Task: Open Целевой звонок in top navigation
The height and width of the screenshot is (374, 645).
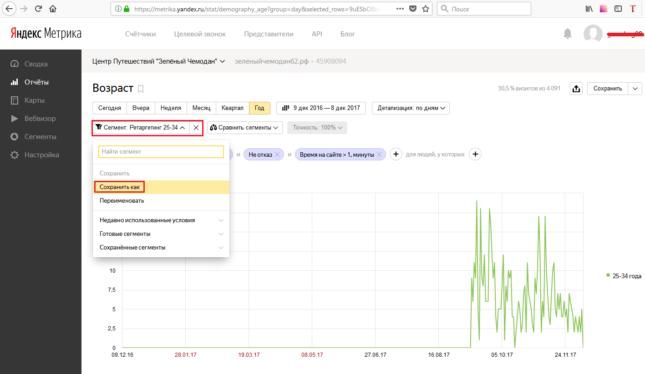Action: (200, 34)
